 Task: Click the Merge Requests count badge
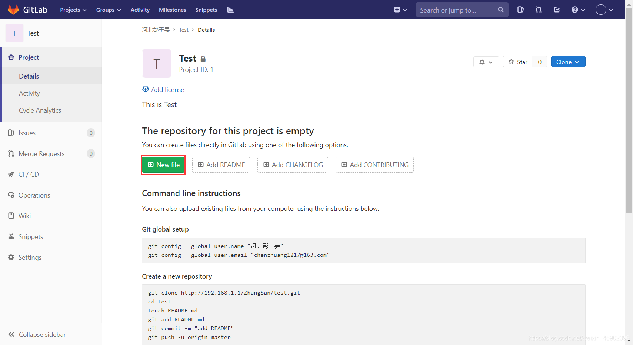[91, 154]
